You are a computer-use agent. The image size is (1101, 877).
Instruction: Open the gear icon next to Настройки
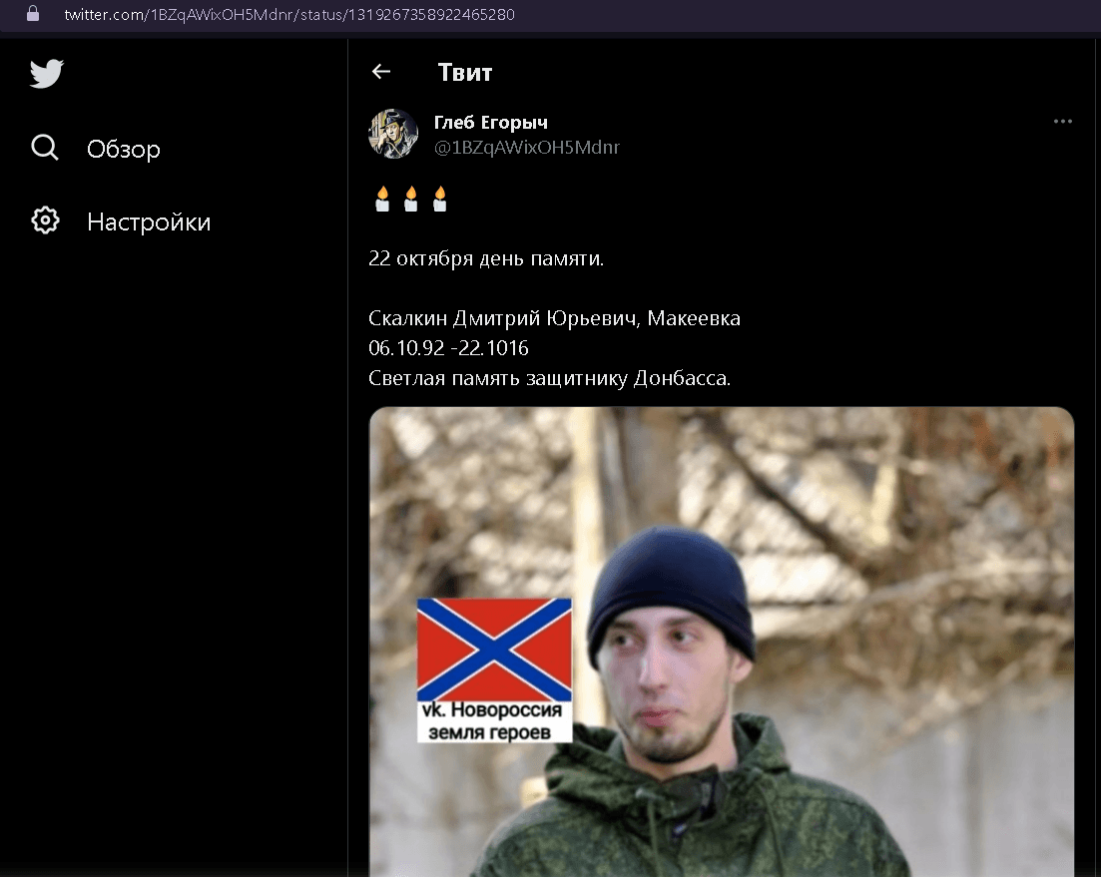[x=45, y=220]
